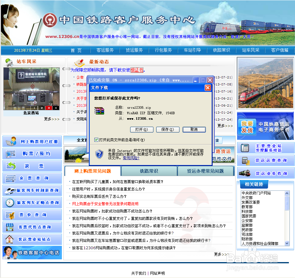Click 打开(O) button in download dialog
The height and width of the screenshot is (278, 295).
click(x=142, y=130)
